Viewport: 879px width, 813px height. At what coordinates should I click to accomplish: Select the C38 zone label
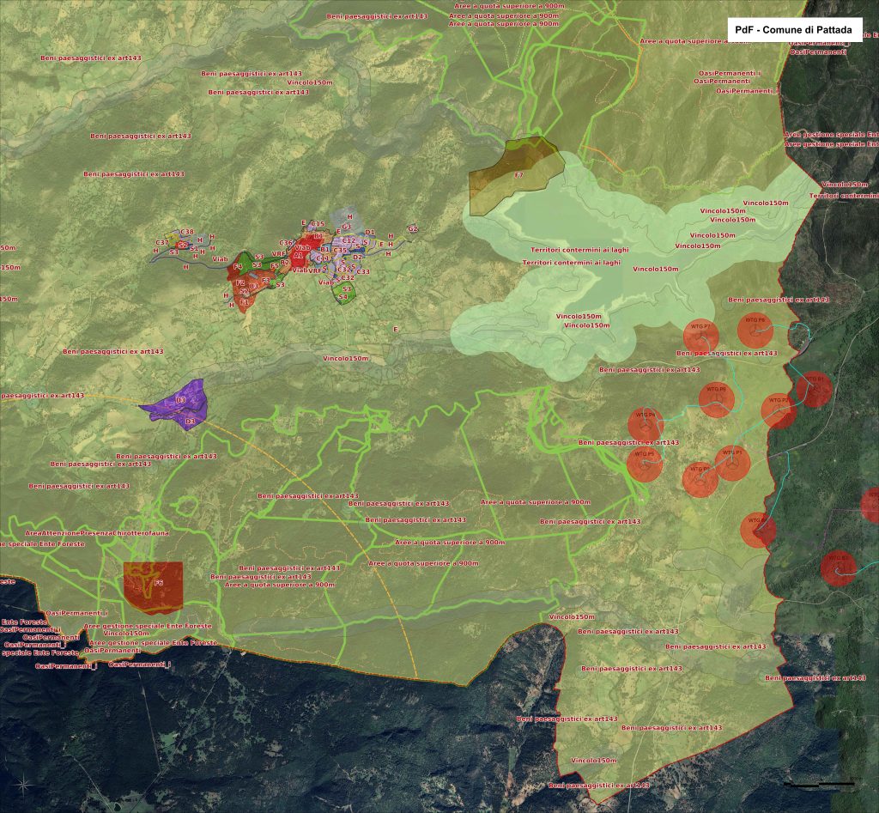tap(187, 232)
